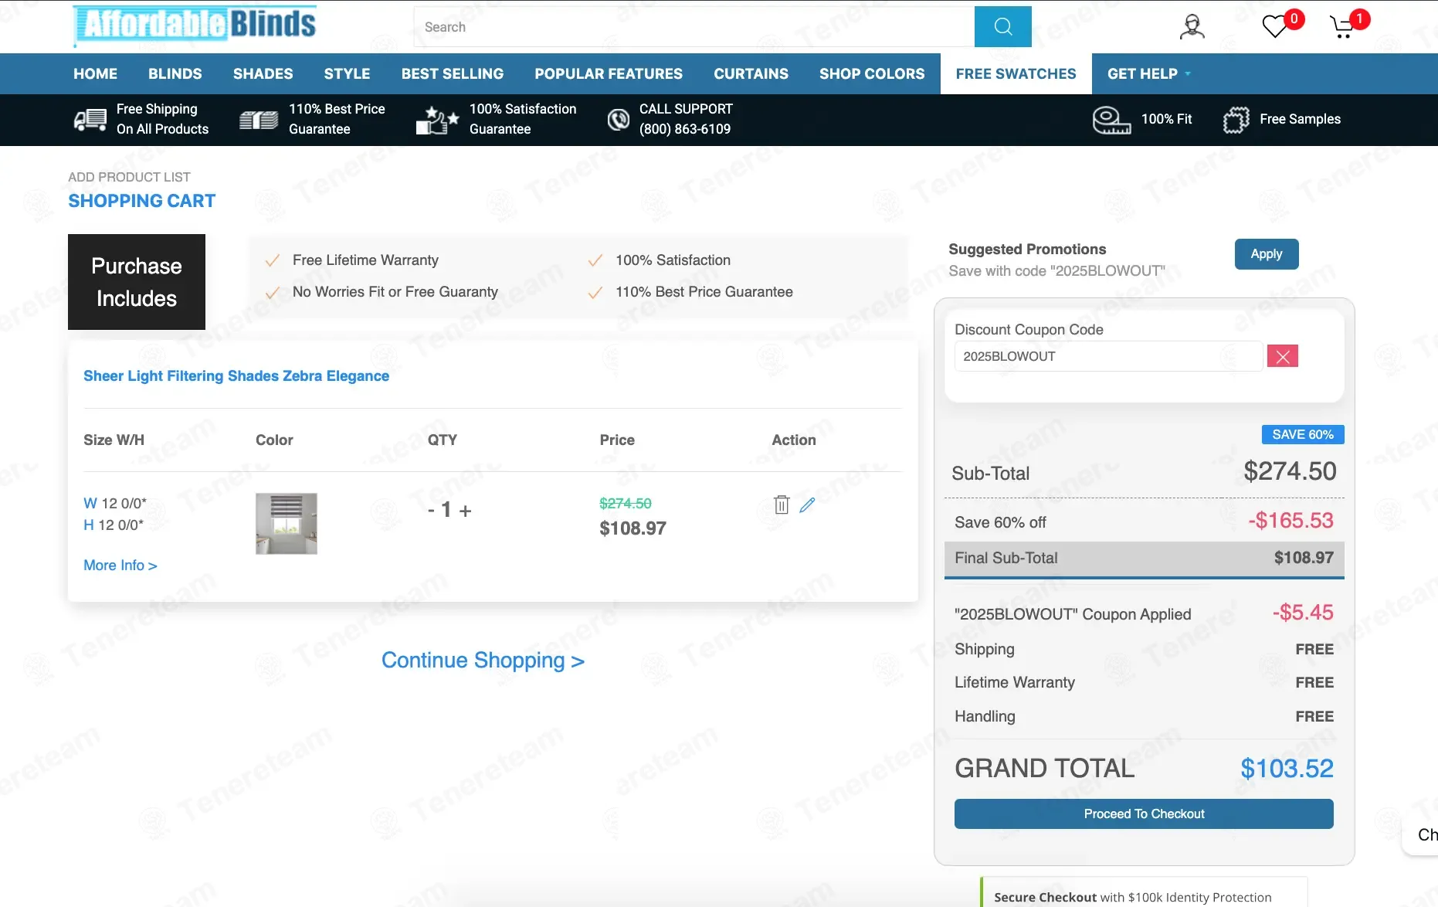Screen dimensions: 1438x907
Task: Click the Best Price Guarantee money icon
Action: tap(259, 120)
